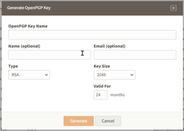Image resolution: width=184 pixels, height=131 pixels.
Task: Click the 'Email (optional)' label
Action: click(x=110, y=46)
